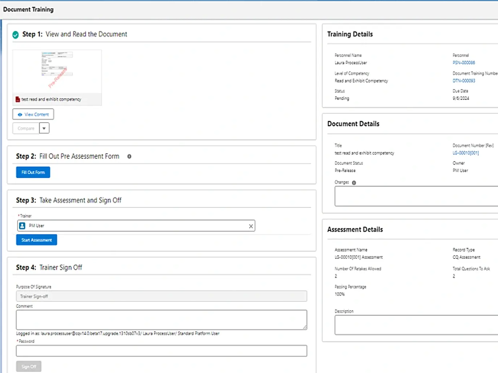
Task: Click the 100% passing percentage value
Action: 339,294
